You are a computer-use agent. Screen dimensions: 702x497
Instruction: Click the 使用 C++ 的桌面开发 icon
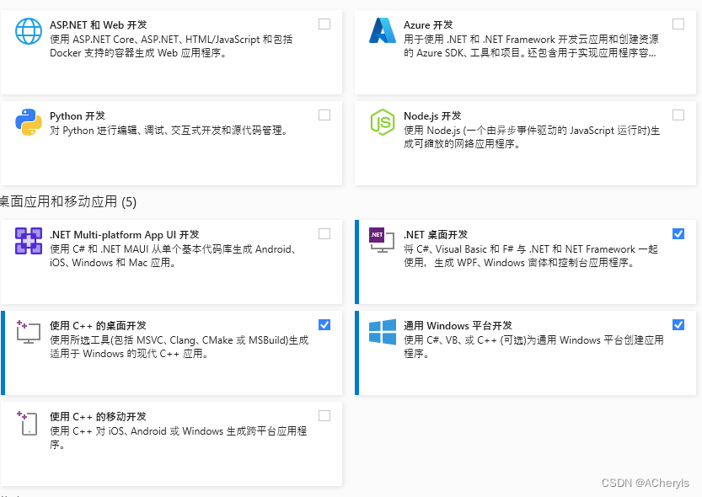(28, 332)
